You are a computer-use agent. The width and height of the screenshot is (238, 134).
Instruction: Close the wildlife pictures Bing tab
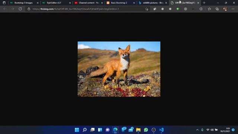pos(166,3)
